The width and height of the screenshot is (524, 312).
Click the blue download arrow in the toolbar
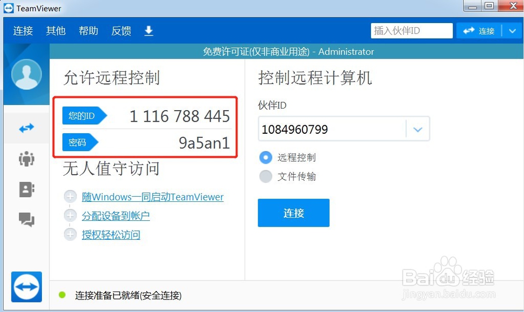point(148,31)
